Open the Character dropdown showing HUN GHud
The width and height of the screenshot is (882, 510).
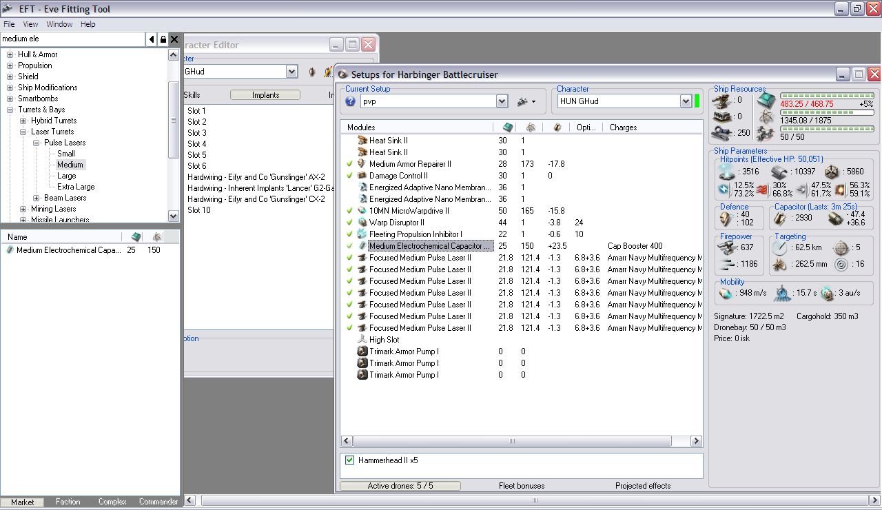(x=686, y=101)
